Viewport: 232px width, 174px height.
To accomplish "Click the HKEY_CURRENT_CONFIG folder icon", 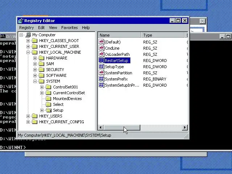I will coord(35,122).
